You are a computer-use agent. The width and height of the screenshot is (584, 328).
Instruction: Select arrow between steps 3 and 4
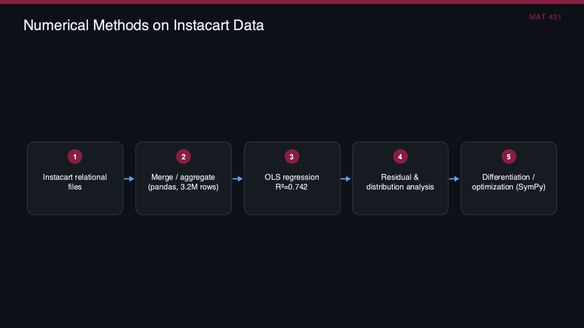pyautogui.click(x=346, y=179)
